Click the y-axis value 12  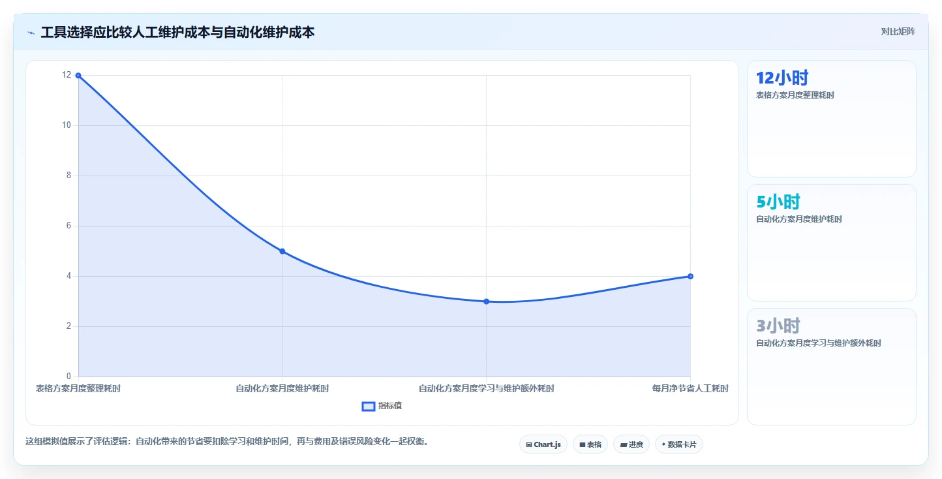click(67, 75)
